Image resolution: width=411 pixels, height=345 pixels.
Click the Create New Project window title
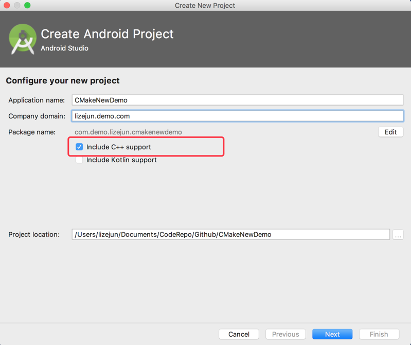click(205, 6)
